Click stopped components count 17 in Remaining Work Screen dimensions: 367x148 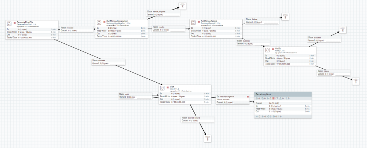click(x=275, y=98)
